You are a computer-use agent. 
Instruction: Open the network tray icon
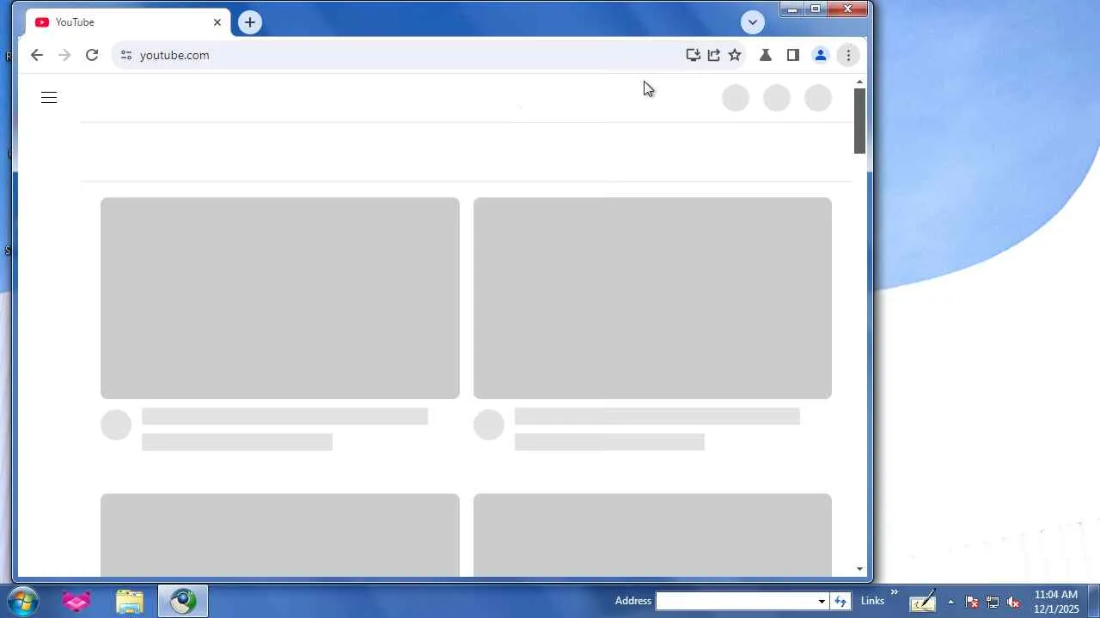pos(993,602)
